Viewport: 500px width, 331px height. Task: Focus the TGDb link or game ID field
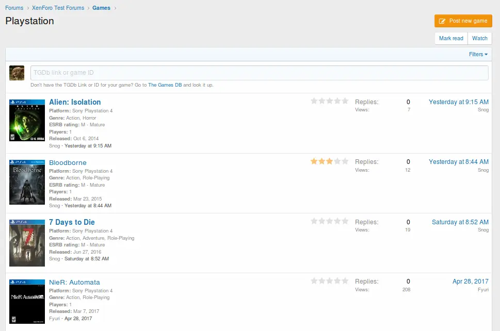[x=259, y=73]
